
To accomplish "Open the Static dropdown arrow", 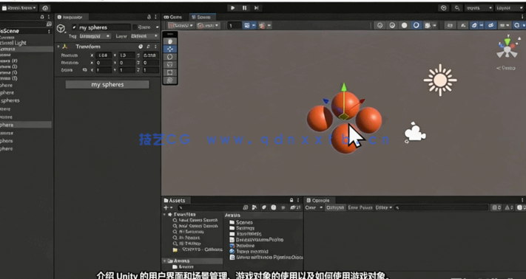I will (158, 27).
